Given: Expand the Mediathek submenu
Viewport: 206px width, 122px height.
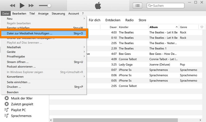Looking at the screenshot, I should point(44,47).
